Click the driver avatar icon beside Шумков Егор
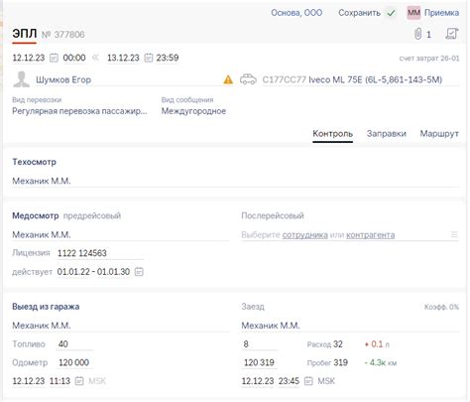The image size is (470, 402). (22, 79)
